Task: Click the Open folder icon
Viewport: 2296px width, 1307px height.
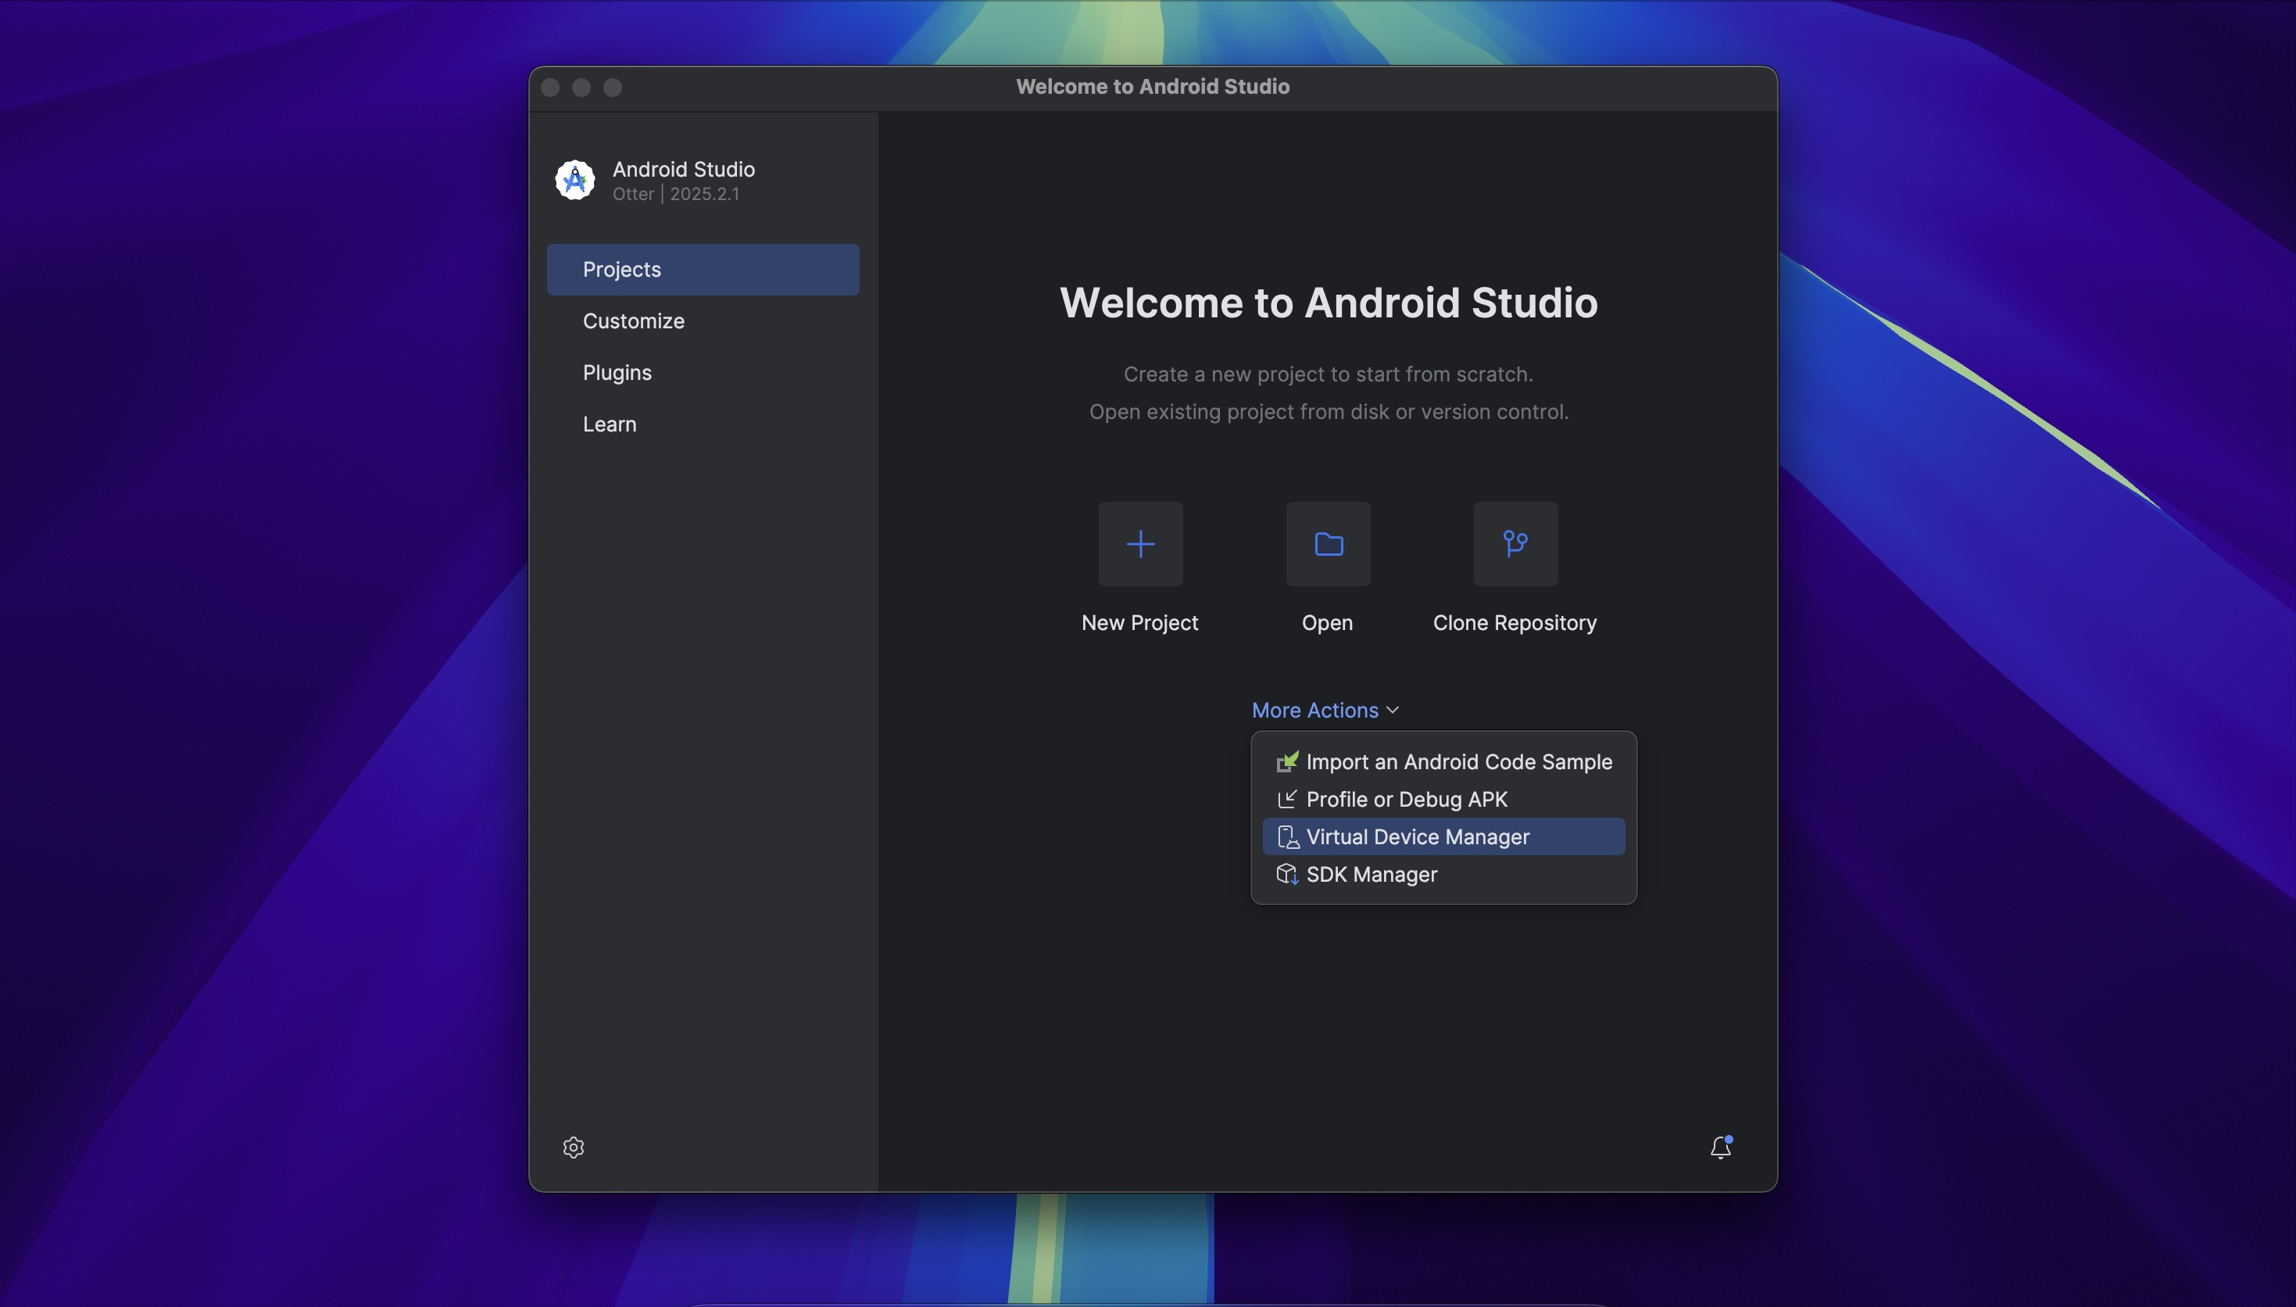Action: (1328, 544)
